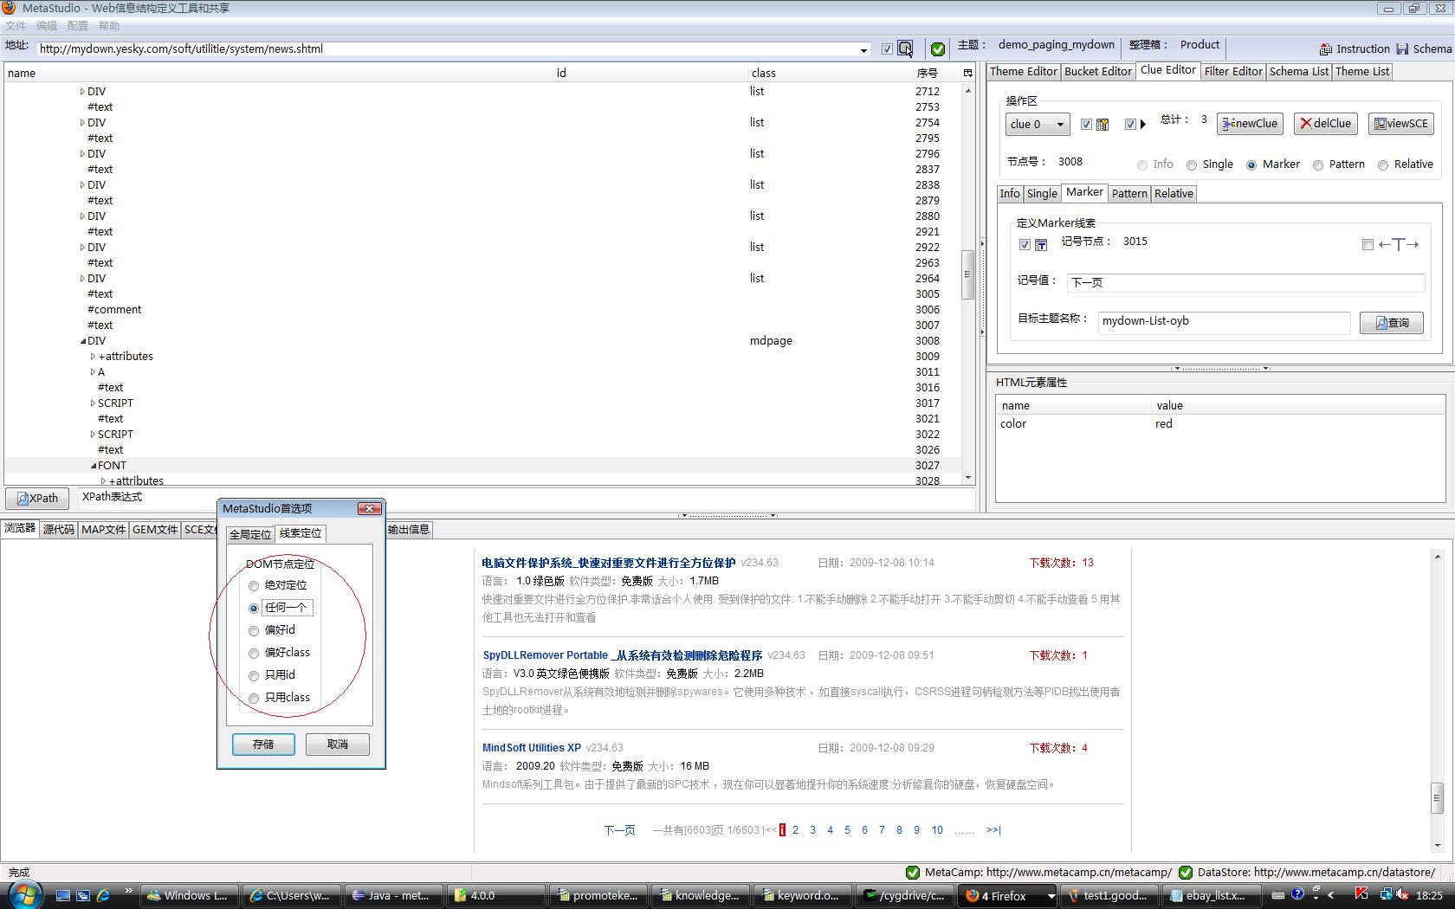This screenshot has height=909, width=1455.
Task: Open the column chooser icon beside 序号
Action: 967,73
